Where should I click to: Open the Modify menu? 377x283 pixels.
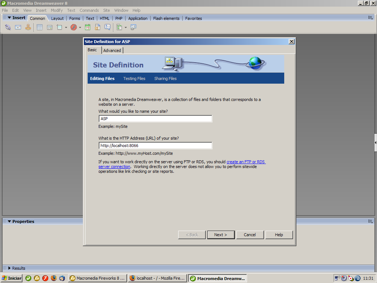(x=56, y=10)
